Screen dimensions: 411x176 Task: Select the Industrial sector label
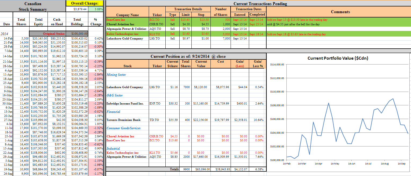click(x=113, y=148)
